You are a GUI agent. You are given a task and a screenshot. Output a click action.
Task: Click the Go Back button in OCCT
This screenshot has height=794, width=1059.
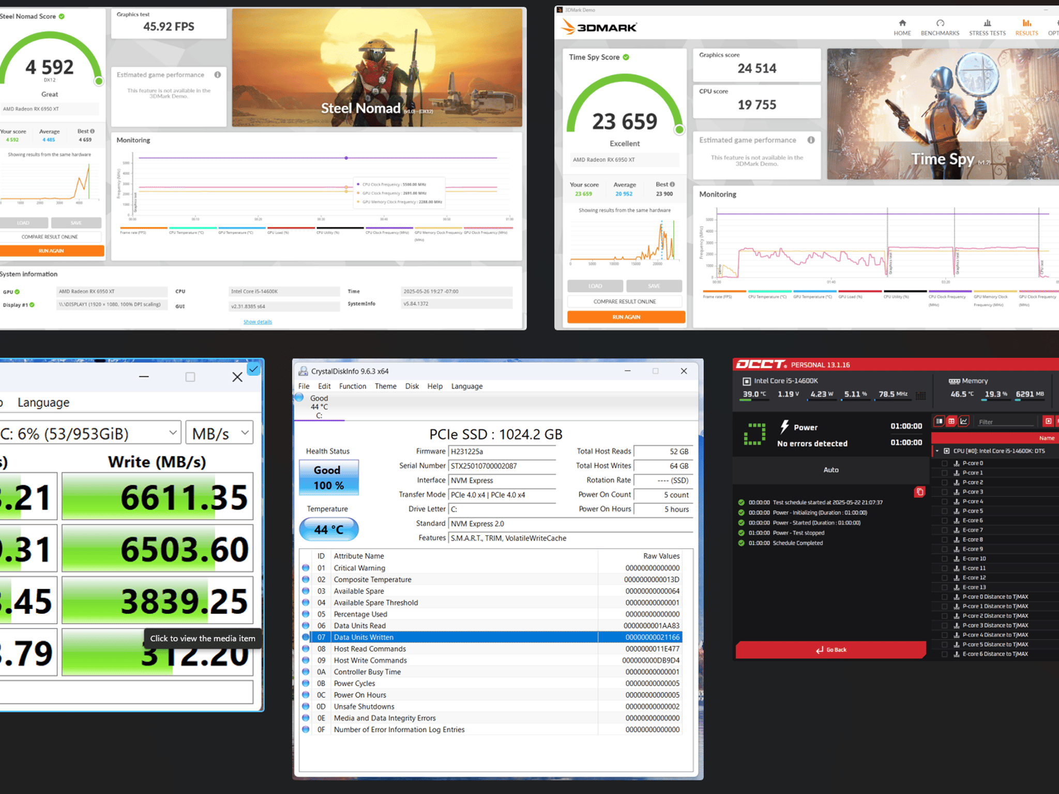point(830,650)
